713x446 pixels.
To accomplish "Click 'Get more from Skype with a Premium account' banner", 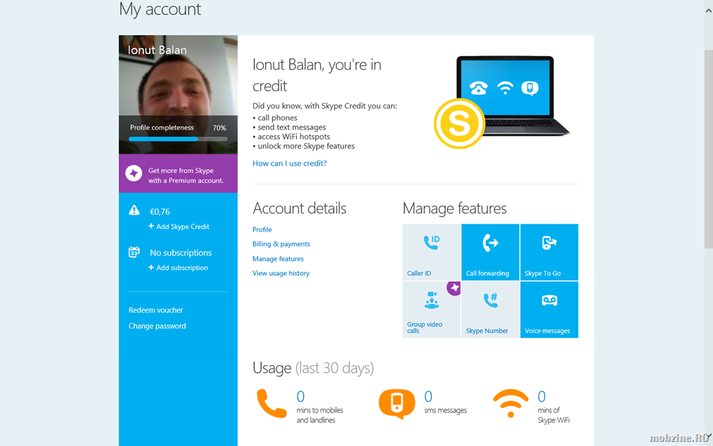I will click(178, 174).
